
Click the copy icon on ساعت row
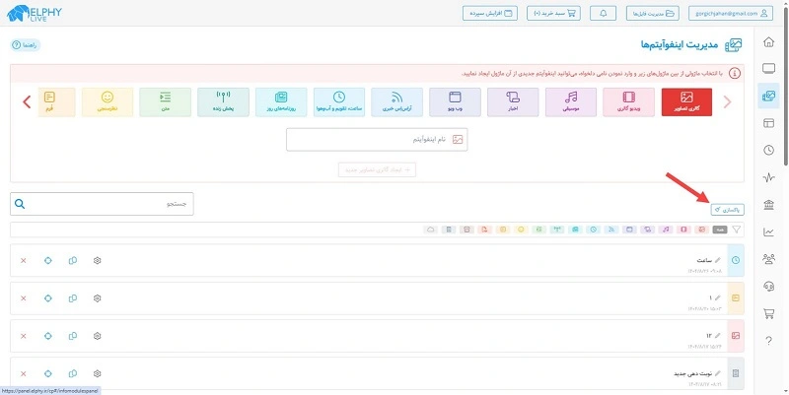click(73, 260)
